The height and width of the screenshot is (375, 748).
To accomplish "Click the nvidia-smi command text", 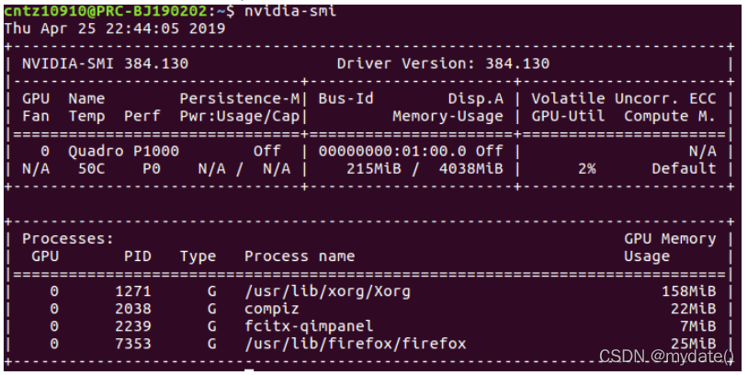I will pos(290,10).
